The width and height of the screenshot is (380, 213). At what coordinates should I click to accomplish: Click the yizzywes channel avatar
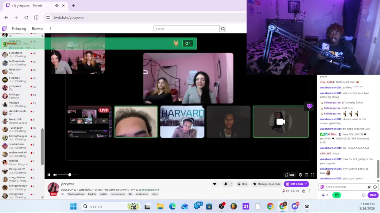(x=53, y=188)
